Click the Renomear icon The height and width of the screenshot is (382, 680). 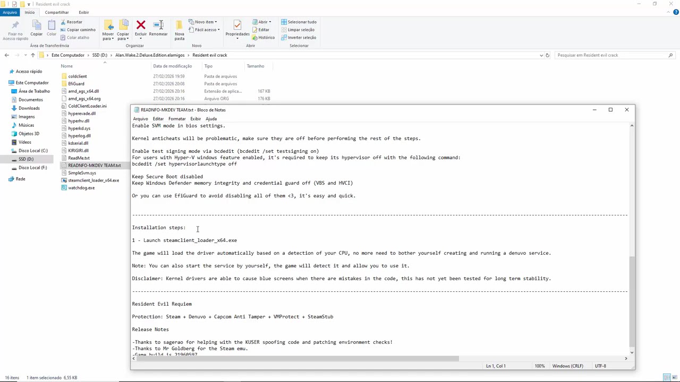tap(158, 25)
